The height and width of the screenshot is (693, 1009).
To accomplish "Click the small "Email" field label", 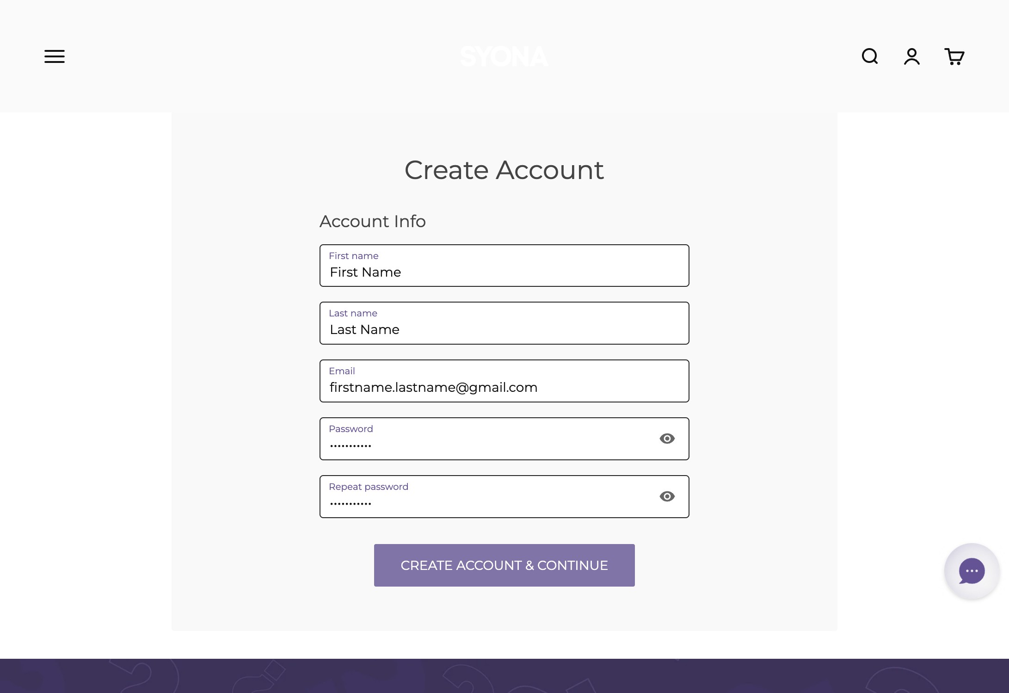I will 342,371.
